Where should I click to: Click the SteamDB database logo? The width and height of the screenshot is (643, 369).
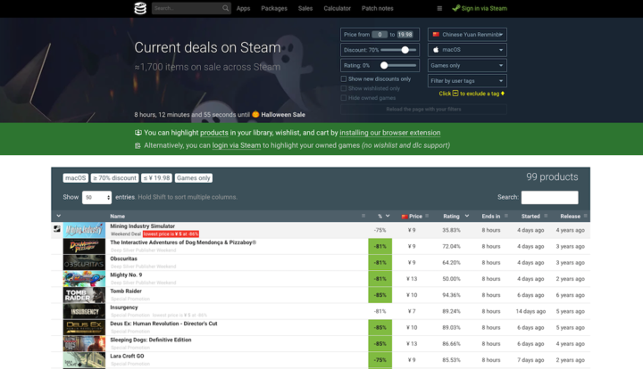(x=140, y=8)
